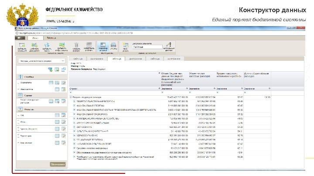
Task: Click the funnel filter icon in side panel
Action: click(x=50, y=70)
